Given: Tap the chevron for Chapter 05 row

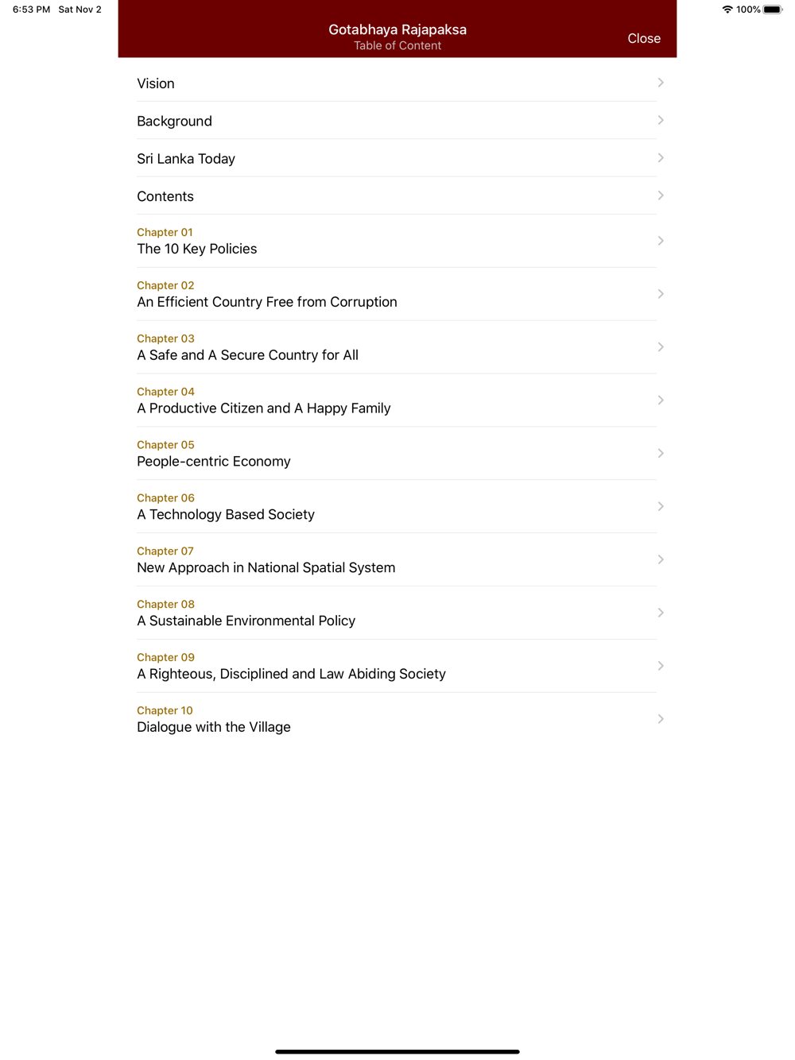Looking at the screenshot, I should point(661,453).
